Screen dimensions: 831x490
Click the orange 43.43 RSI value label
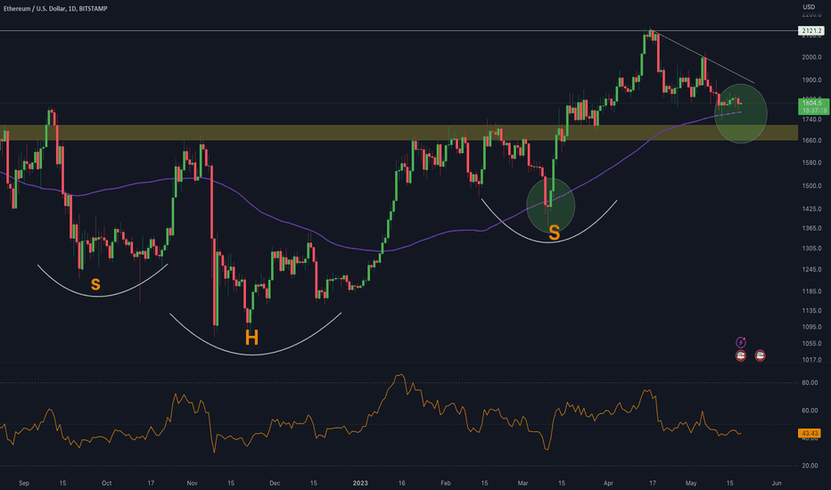[x=810, y=433]
